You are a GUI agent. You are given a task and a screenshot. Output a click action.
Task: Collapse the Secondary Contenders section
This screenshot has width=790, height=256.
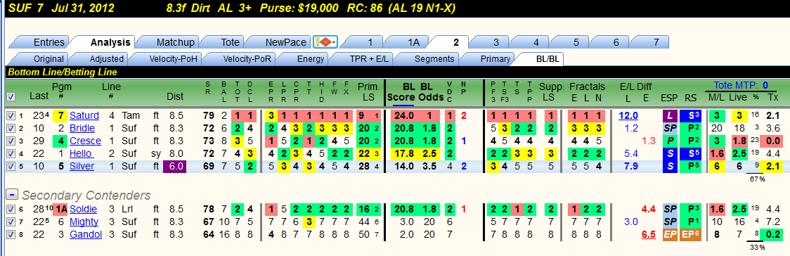13,195
